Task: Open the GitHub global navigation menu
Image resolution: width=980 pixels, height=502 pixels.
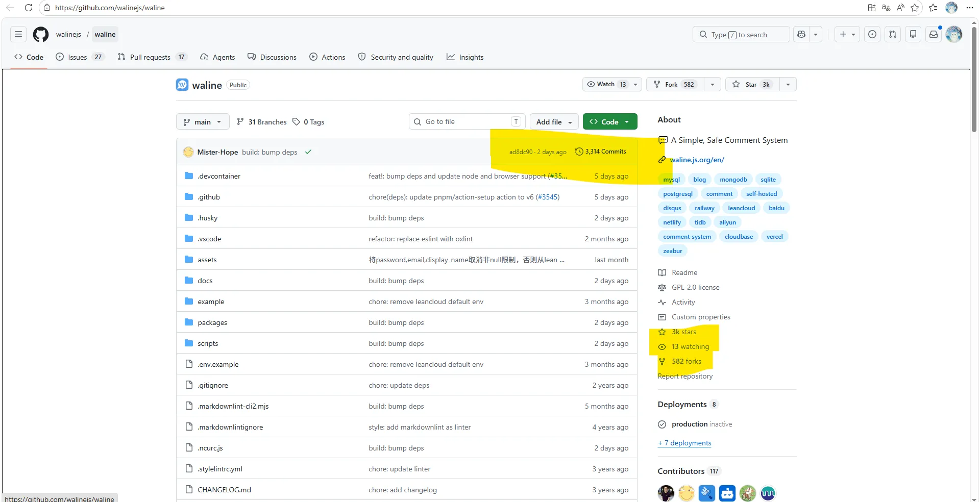Action: pyautogui.click(x=18, y=34)
